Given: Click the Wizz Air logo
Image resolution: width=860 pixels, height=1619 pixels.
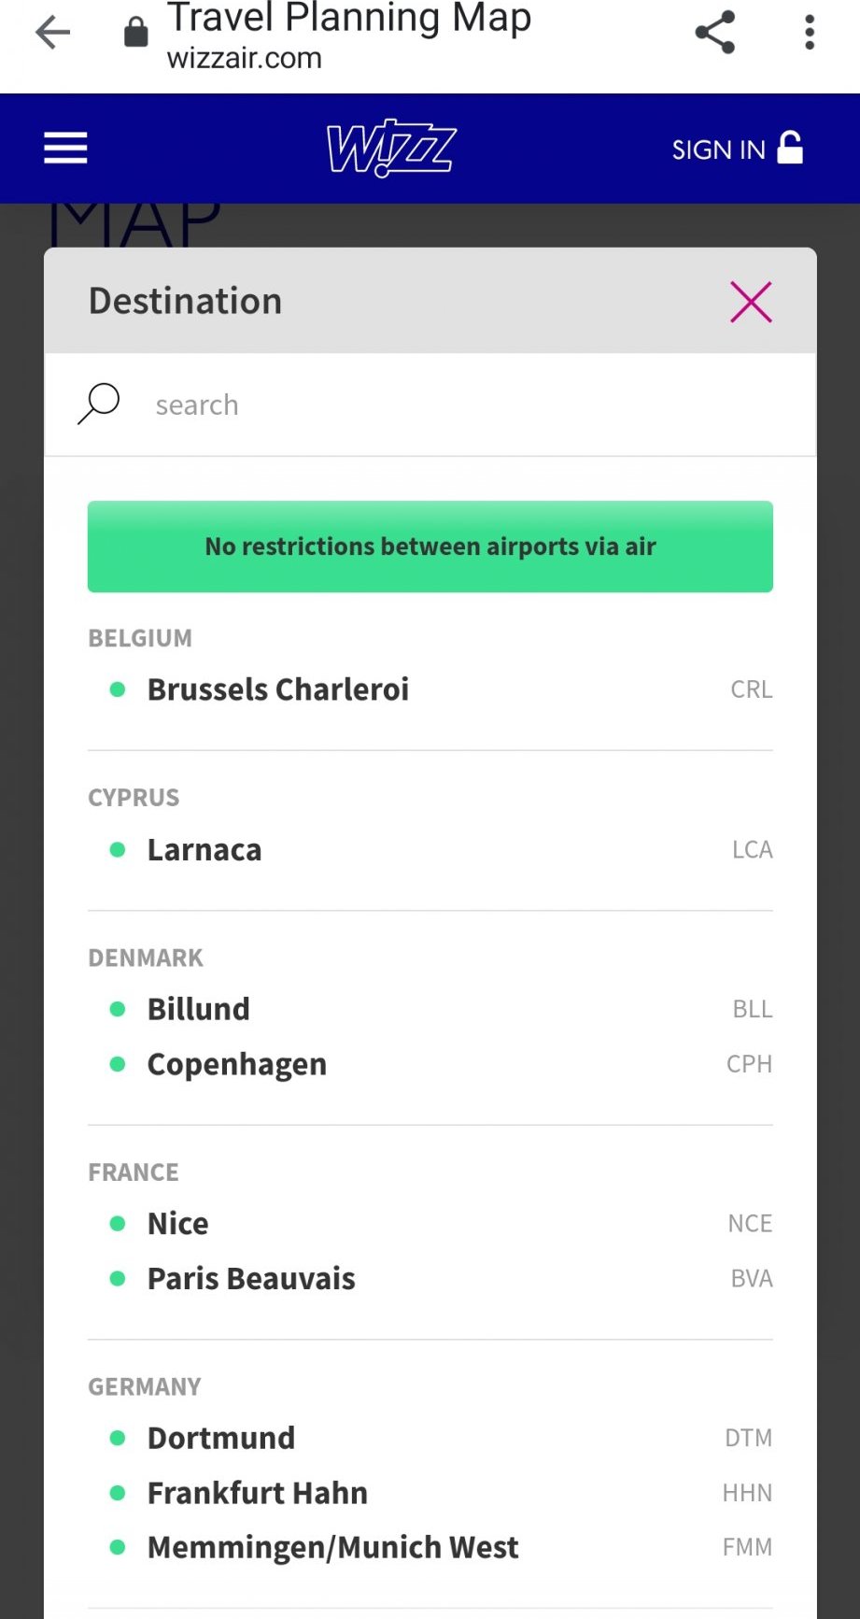Looking at the screenshot, I should 391,148.
